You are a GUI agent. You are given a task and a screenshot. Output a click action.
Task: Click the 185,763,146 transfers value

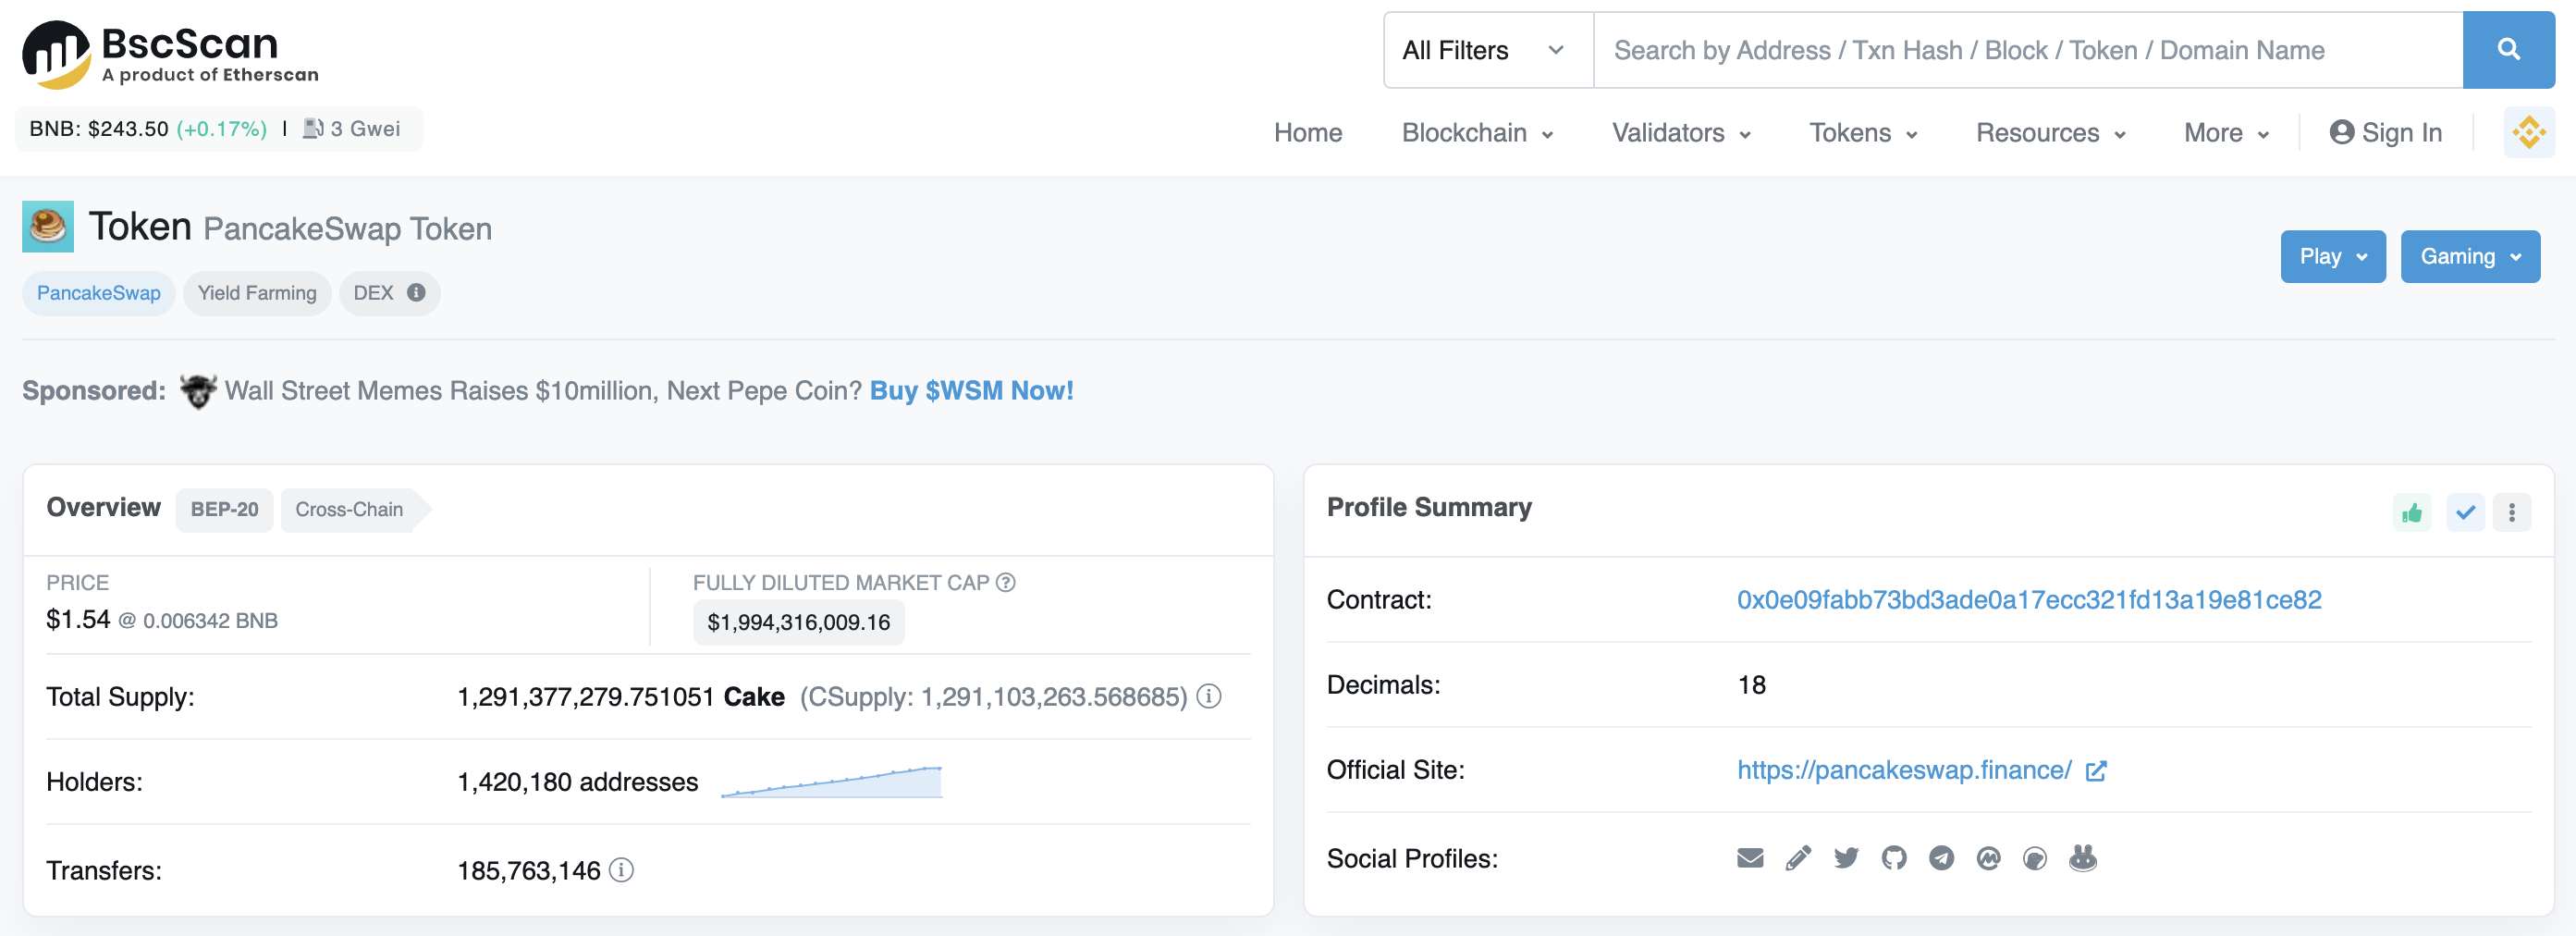pyautogui.click(x=529, y=871)
